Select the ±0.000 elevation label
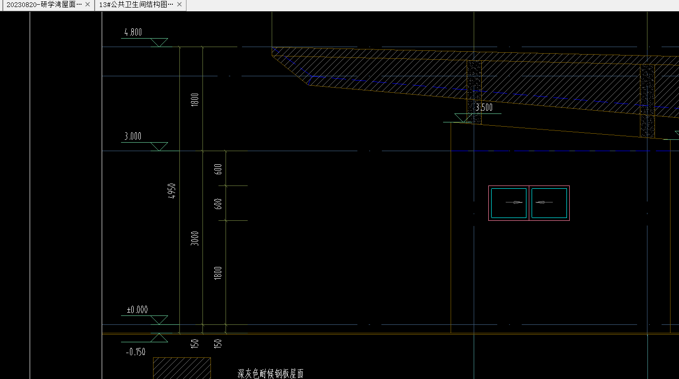Screen dimensions: 679x379 (x=137, y=310)
